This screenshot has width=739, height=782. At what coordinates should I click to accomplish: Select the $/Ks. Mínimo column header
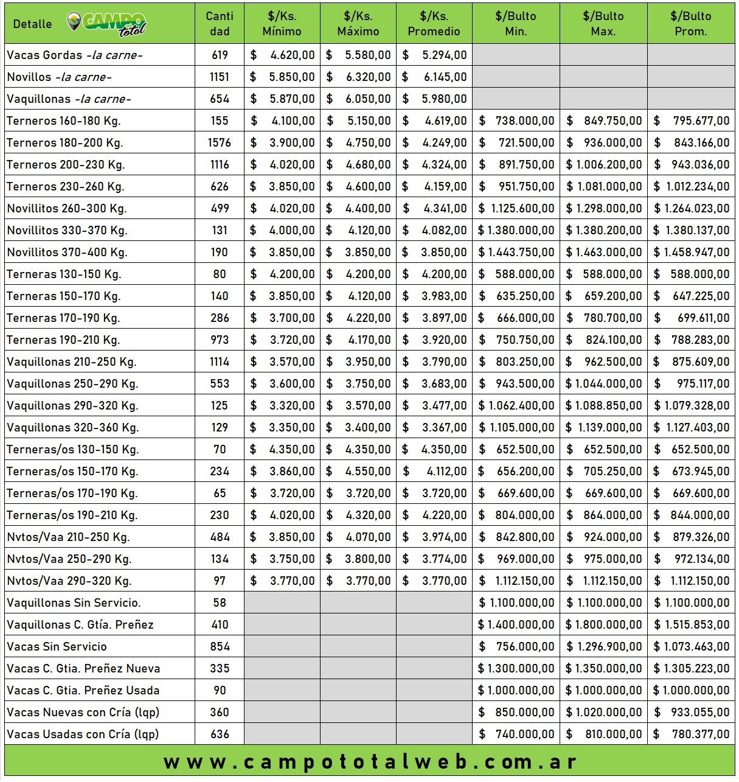(x=282, y=24)
